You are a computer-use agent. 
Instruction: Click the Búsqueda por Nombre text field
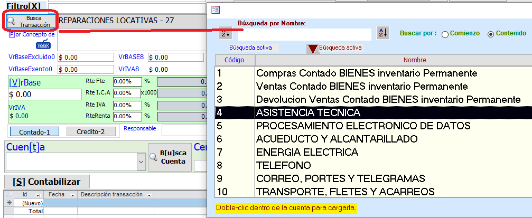click(x=304, y=34)
